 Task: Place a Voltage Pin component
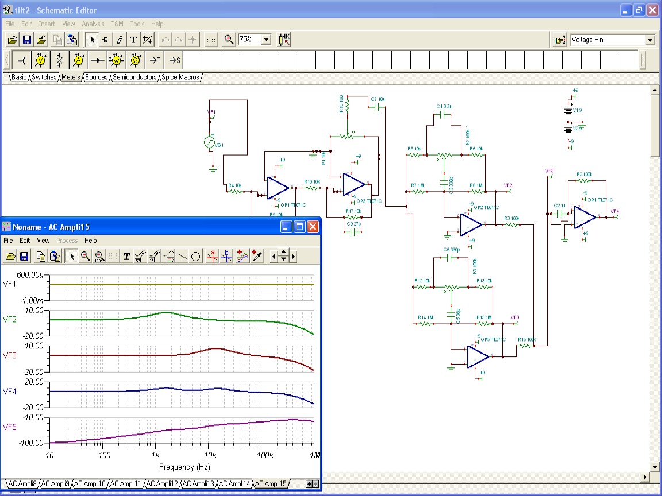(x=21, y=60)
